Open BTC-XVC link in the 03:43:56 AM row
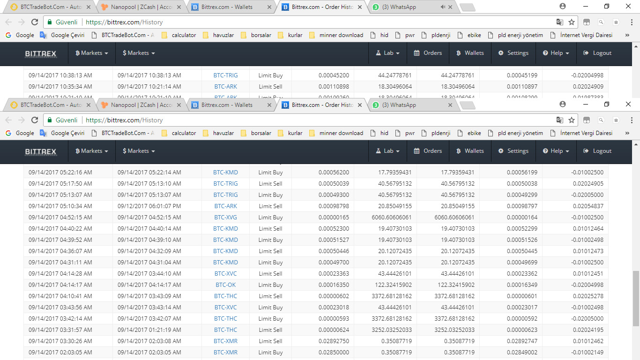Image resolution: width=640 pixels, height=360 pixels. (x=225, y=307)
